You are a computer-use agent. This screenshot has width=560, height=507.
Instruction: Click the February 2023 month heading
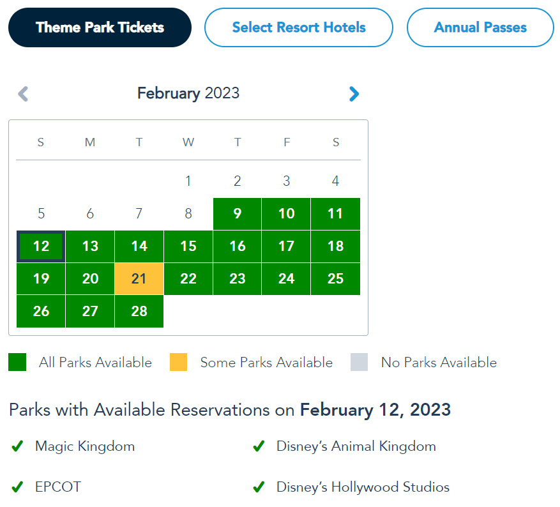[x=188, y=93]
